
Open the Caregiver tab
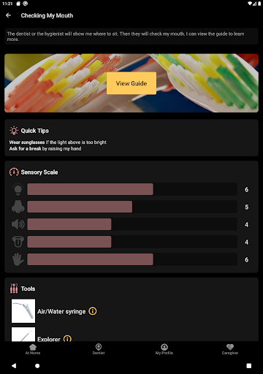point(230,349)
